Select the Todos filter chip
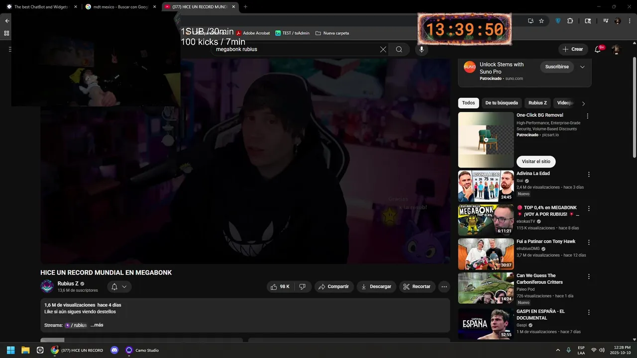This screenshot has width=637, height=358. (468, 103)
